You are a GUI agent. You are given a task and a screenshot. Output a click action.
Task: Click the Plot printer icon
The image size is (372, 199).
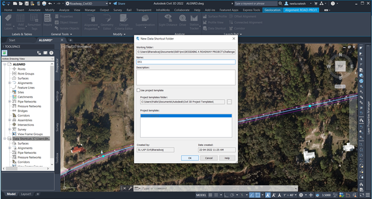pos(44,4)
